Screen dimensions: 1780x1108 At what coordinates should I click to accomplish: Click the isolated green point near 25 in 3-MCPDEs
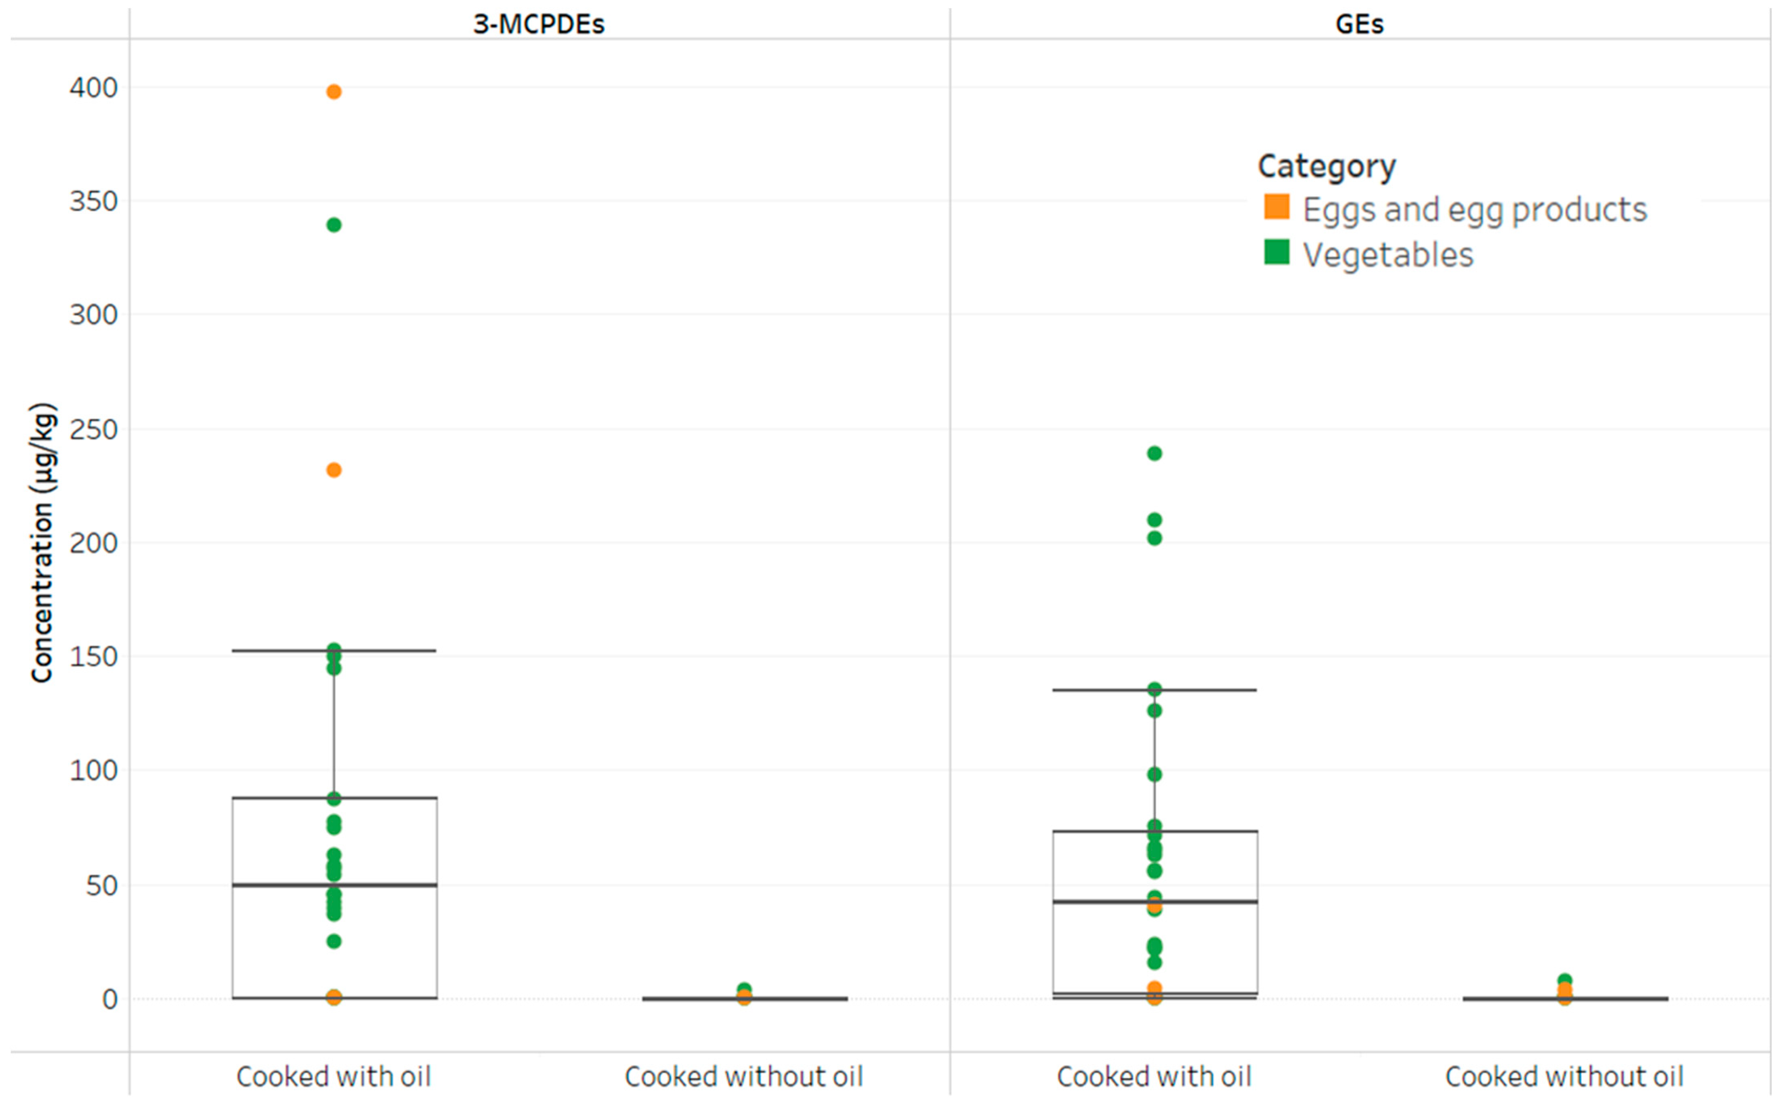pos(334,941)
